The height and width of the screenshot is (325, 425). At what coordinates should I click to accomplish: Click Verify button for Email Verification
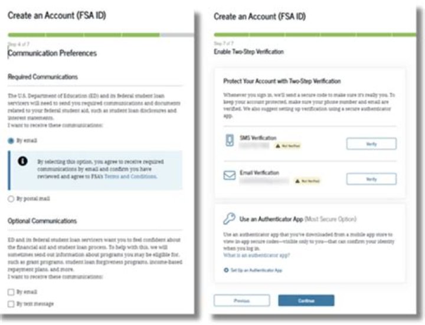click(371, 179)
